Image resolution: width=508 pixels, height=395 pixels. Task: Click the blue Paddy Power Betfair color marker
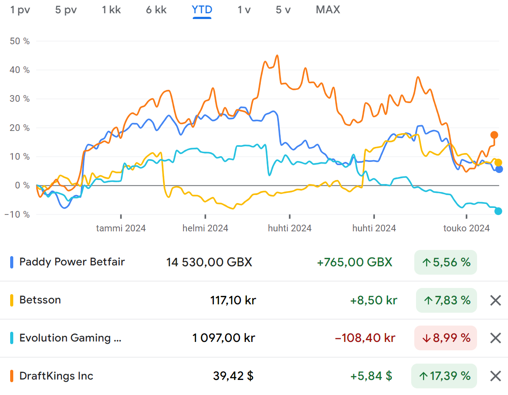pos(11,262)
